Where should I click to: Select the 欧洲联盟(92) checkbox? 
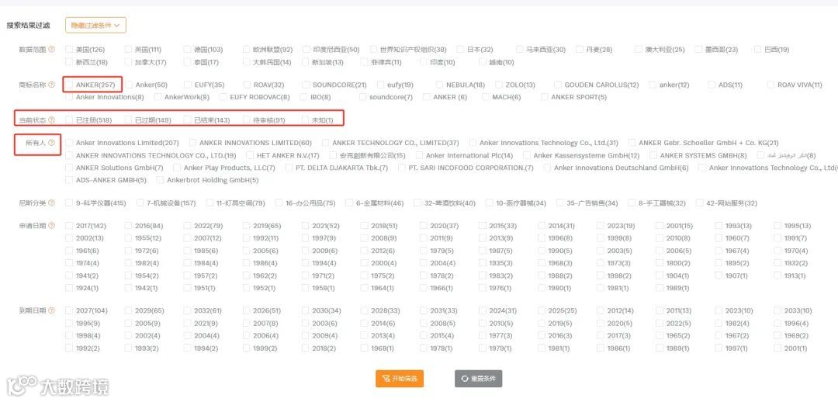[x=247, y=50]
